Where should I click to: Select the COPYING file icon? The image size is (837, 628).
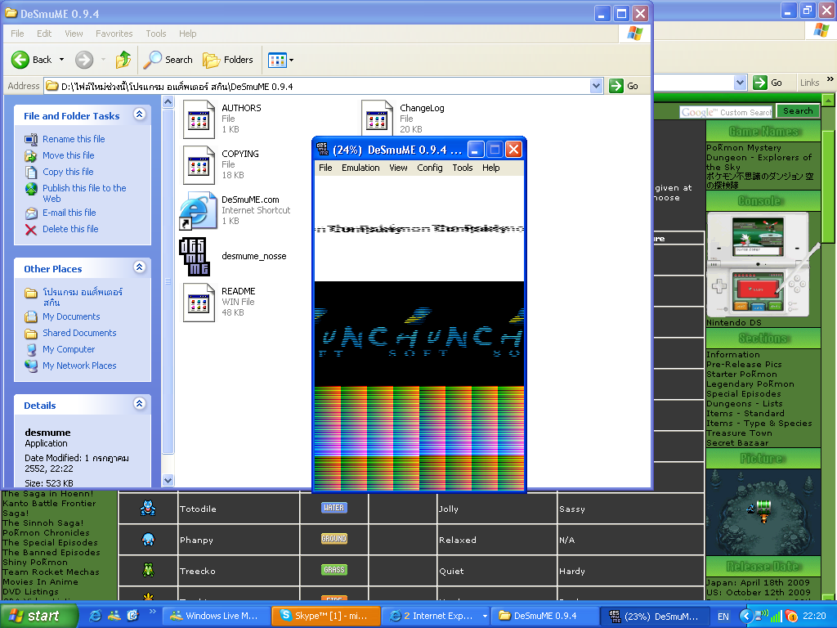tap(199, 165)
